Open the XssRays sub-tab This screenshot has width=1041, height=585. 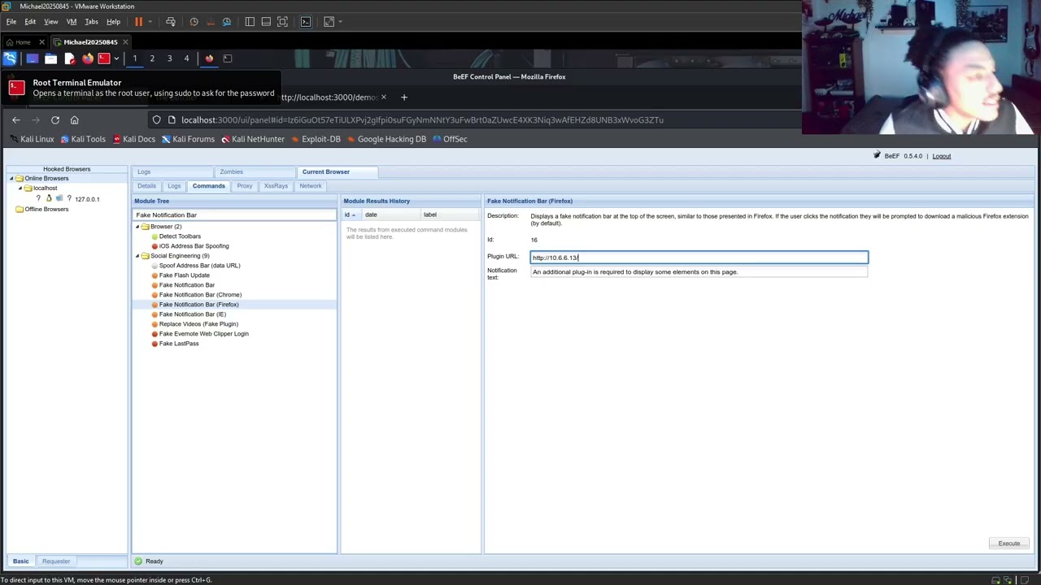(276, 186)
